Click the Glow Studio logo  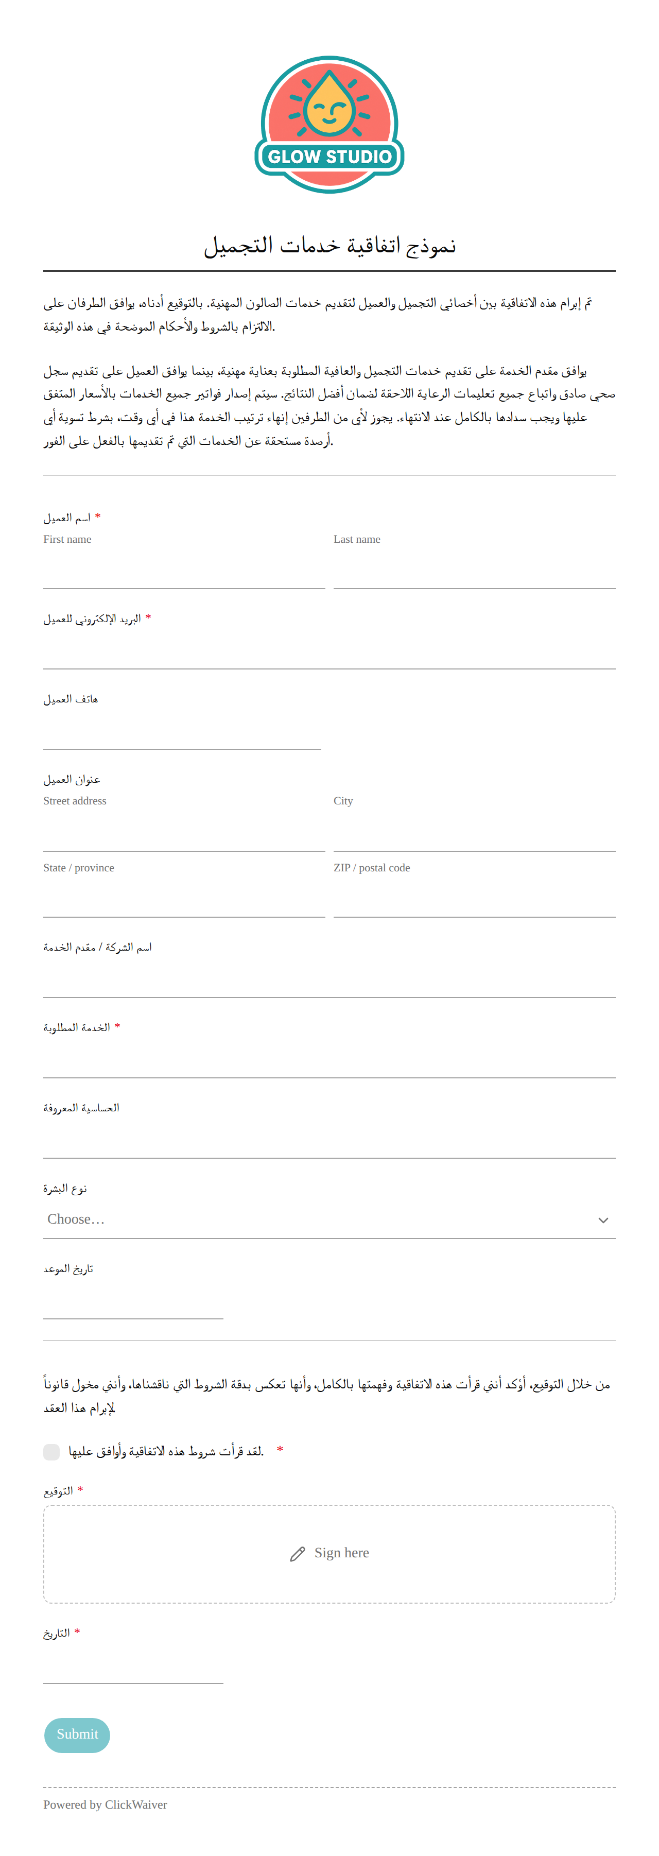[x=329, y=125]
